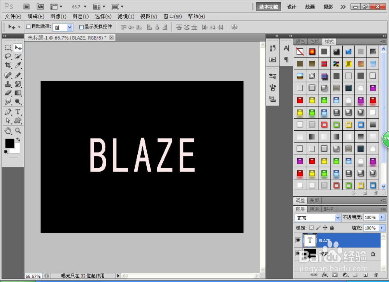Open the status bar info arrow

pos(118,275)
